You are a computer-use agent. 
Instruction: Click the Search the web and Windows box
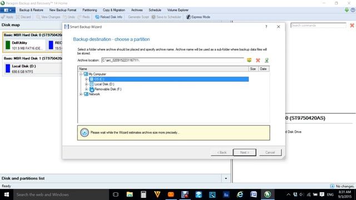[61, 194]
